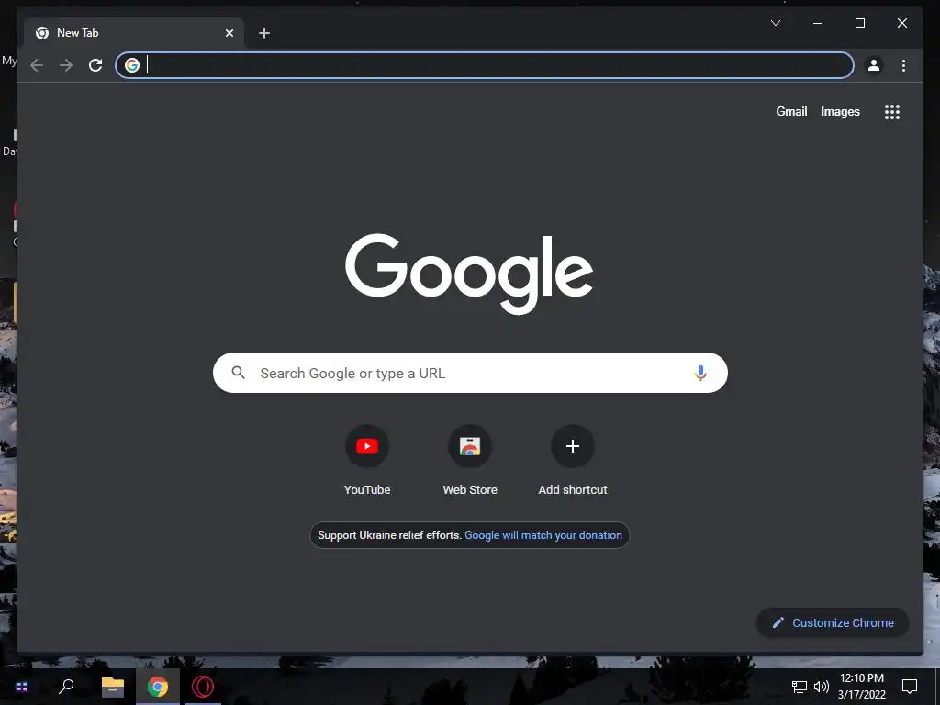The height and width of the screenshot is (705, 940).
Task: Go back using the back arrow
Action: pyautogui.click(x=37, y=65)
